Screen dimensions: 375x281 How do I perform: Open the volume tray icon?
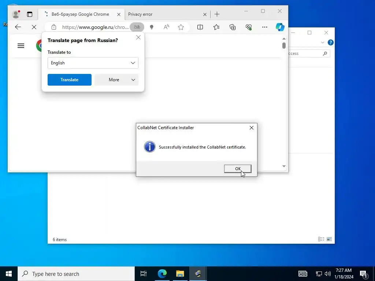pyautogui.click(x=328, y=274)
